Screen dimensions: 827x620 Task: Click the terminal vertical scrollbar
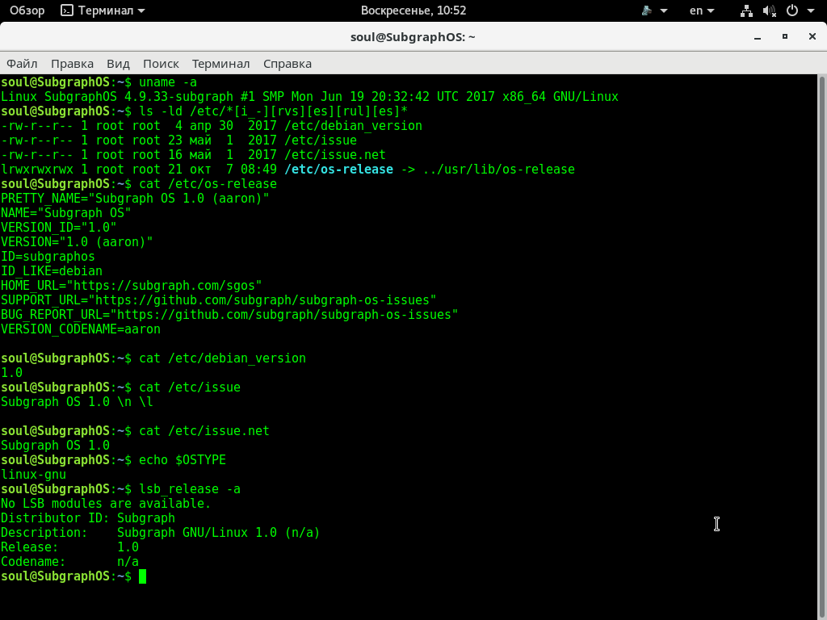pos(821,347)
